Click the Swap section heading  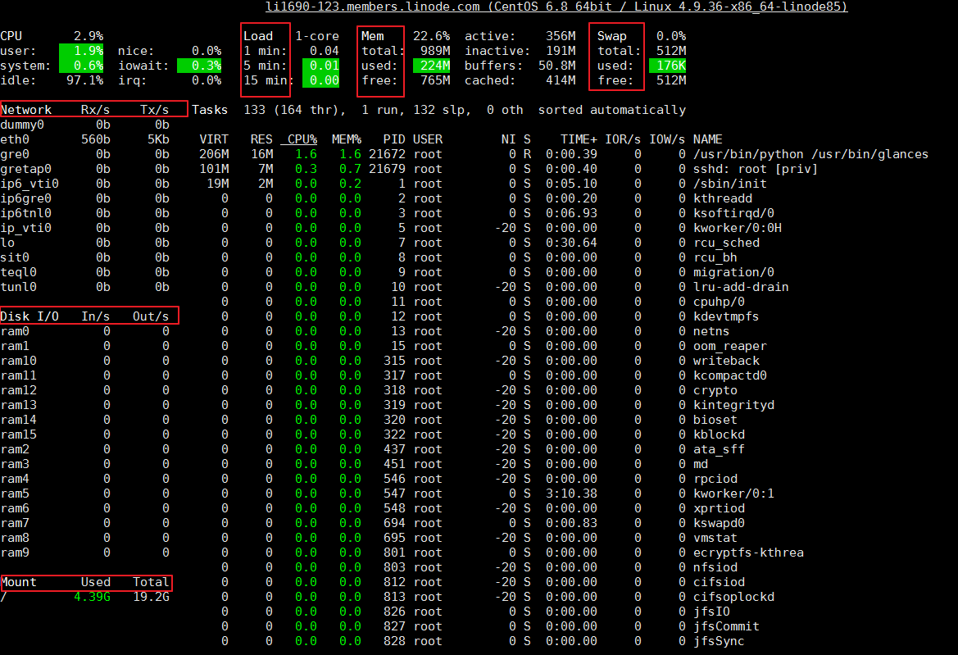(611, 36)
